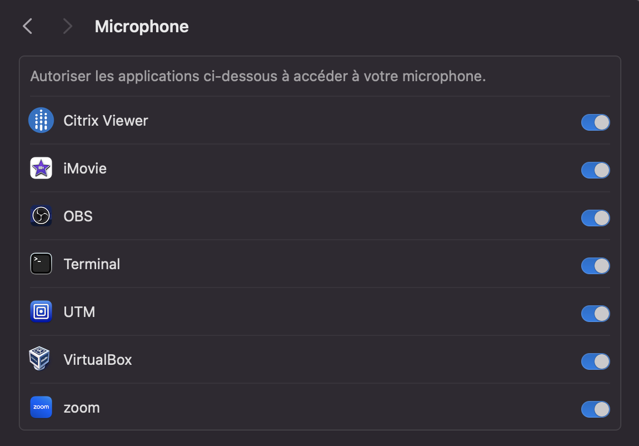Click the UTM app icon
This screenshot has height=446, width=639.
click(x=41, y=311)
